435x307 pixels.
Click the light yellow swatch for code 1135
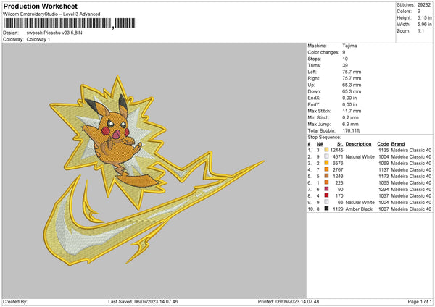(x=326, y=150)
